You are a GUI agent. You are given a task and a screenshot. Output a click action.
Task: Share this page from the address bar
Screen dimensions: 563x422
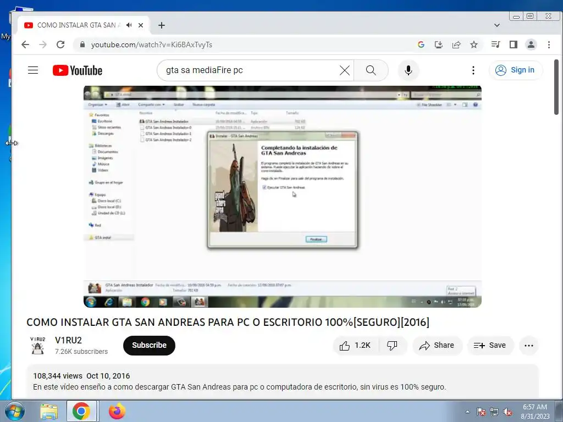pyautogui.click(x=456, y=45)
